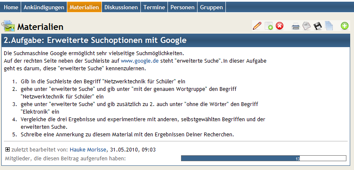
Task: Select the active Materialien tab
Action: (85, 7)
